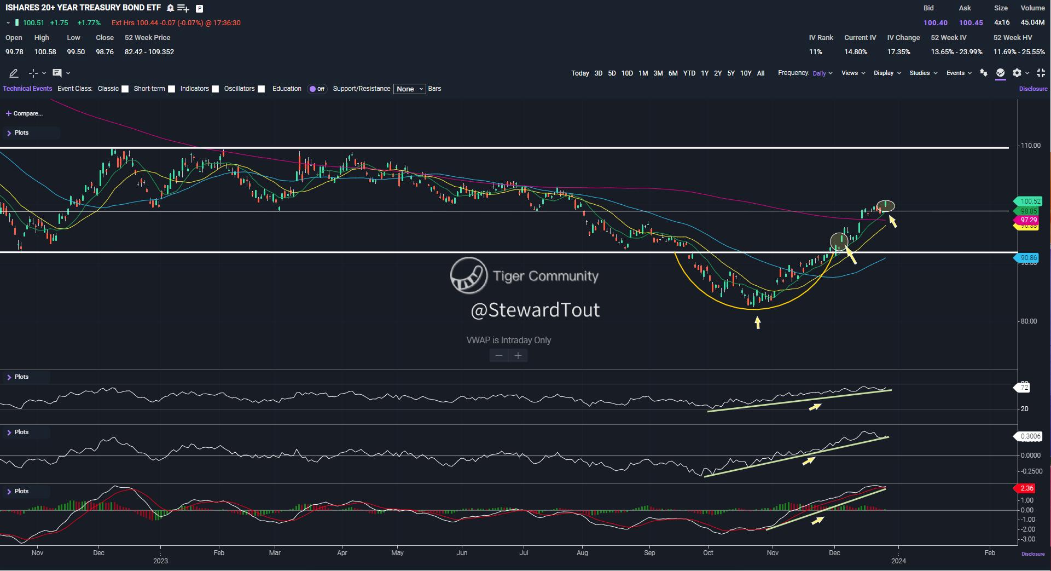This screenshot has height=571, width=1051.
Task: Set chart range to YTD
Action: tap(689, 73)
